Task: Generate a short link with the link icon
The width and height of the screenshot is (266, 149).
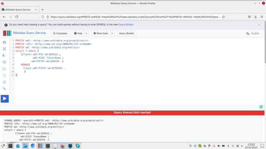Action: [x=5, y=89]
